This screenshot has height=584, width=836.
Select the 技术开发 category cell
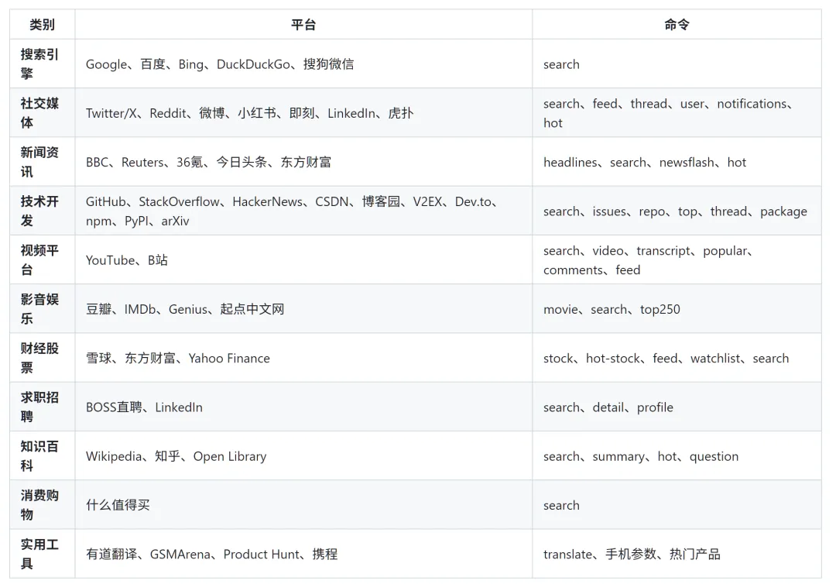[42, 211]
